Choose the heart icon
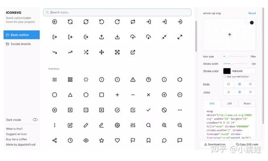Screen dimensions: 268x161 117,140
